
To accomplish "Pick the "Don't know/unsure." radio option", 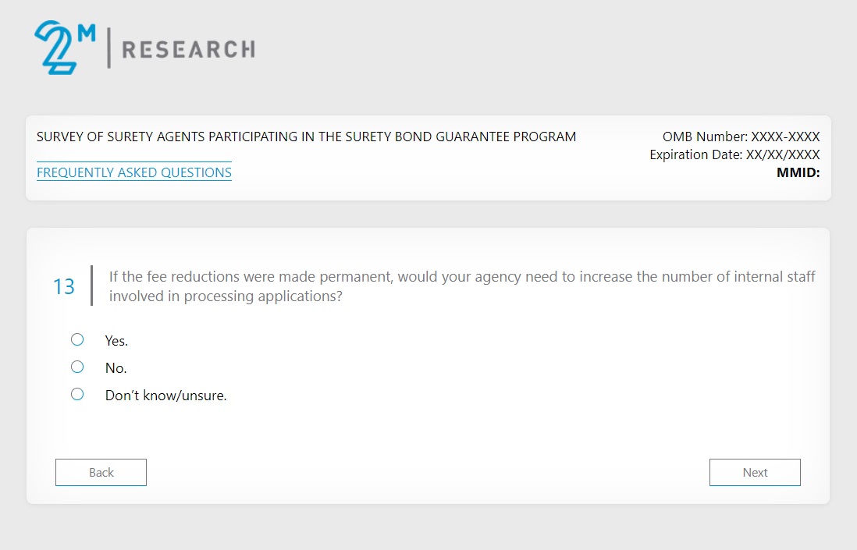I will tap(77, 395).
